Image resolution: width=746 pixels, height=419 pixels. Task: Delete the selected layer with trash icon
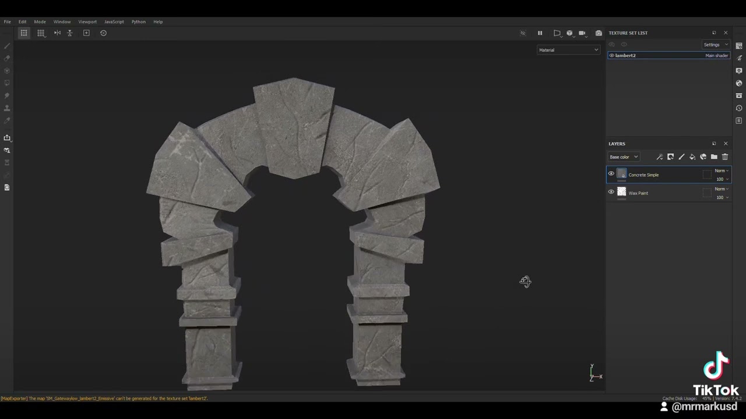tap(725, 157)
